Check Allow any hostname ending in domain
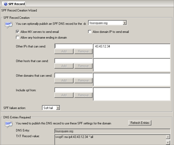This screenshot has width=174, height=145. pos(18,38)
